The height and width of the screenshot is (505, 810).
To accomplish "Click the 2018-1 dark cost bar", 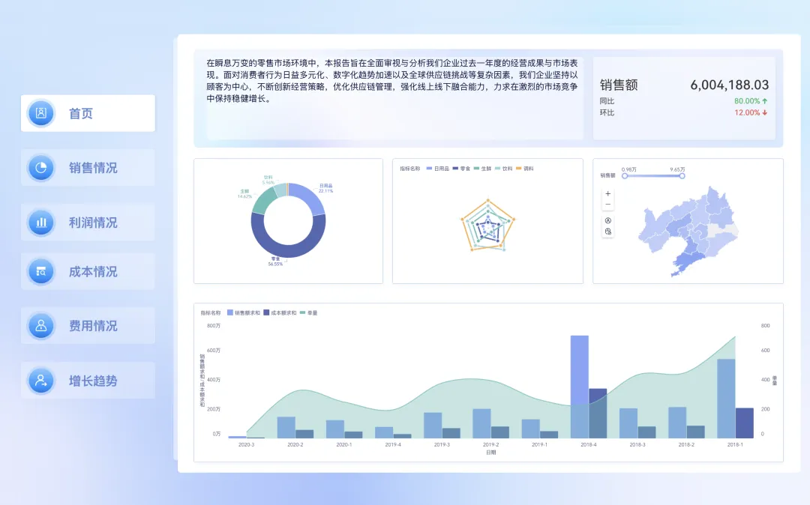I will coord(745,423).
